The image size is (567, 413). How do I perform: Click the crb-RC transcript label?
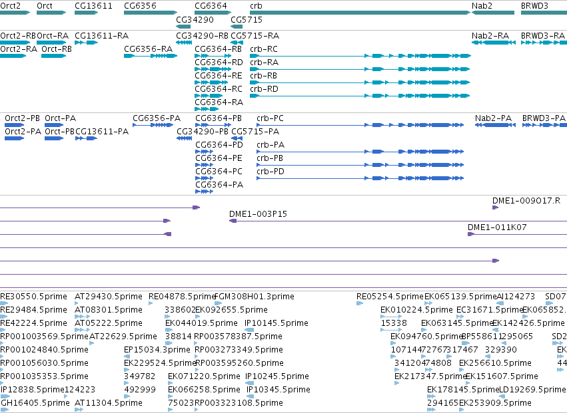[264, 49]
